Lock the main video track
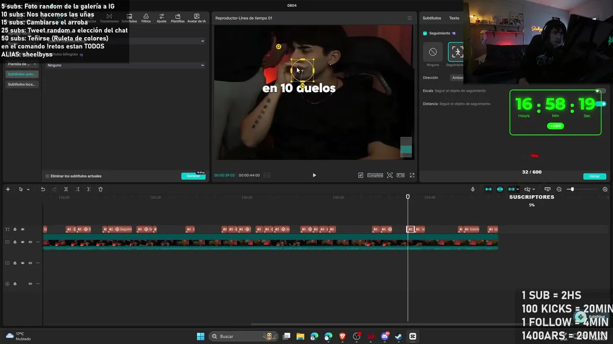The width and height of the screenshot is (613, 344). point(15,242)
